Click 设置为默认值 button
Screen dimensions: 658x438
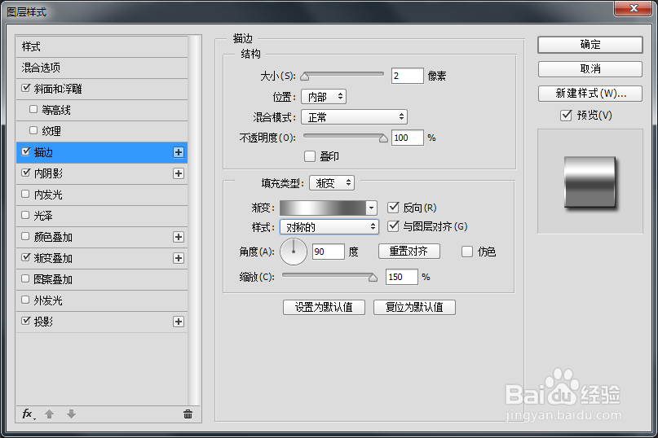(324, 307)
